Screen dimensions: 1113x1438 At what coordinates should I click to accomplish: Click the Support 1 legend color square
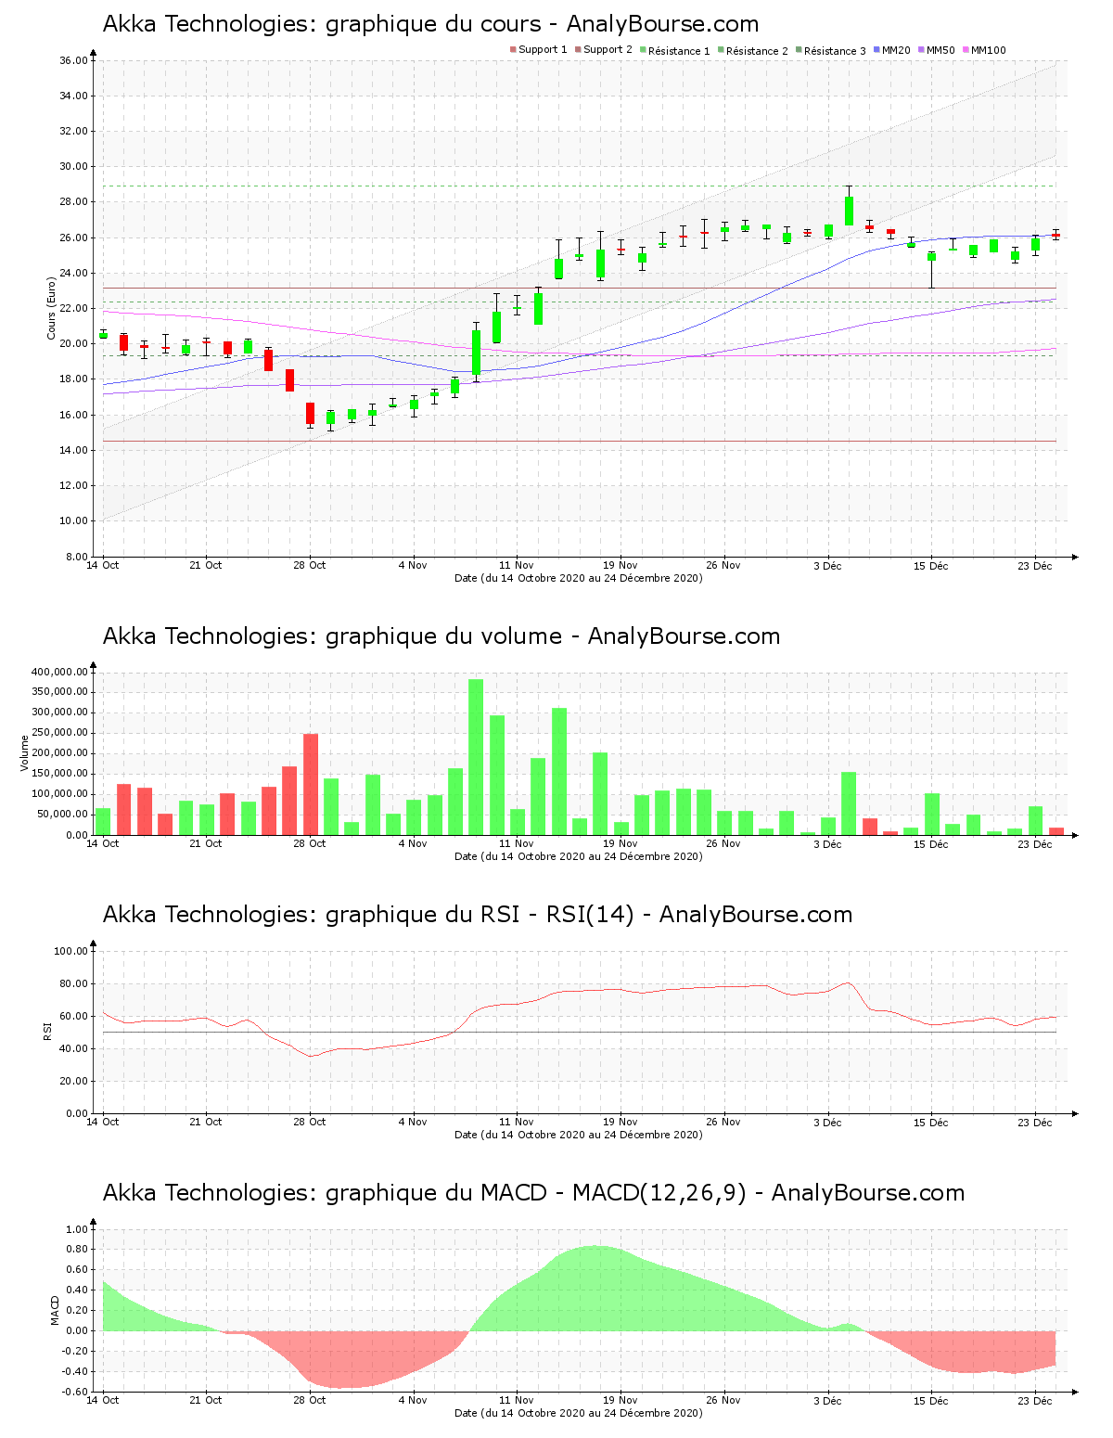click(x=513, y=50)
